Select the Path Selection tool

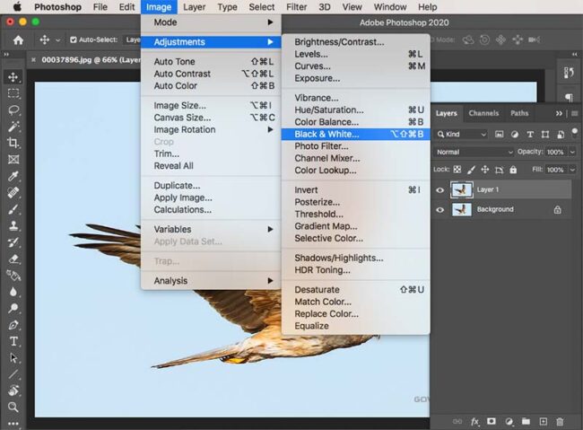(13, 358)
